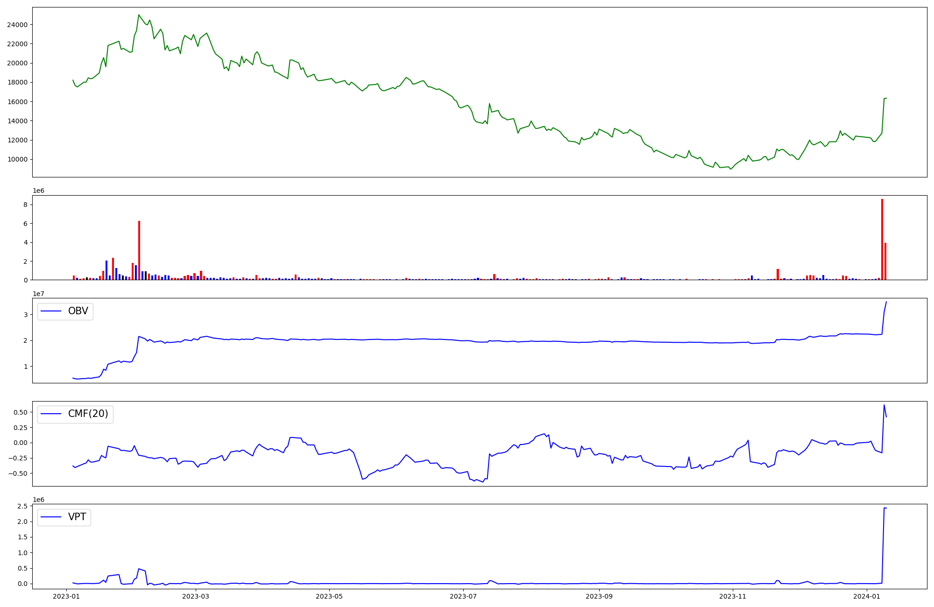
Task: Click the 24000 price axis label
Action: pos(17,25)
